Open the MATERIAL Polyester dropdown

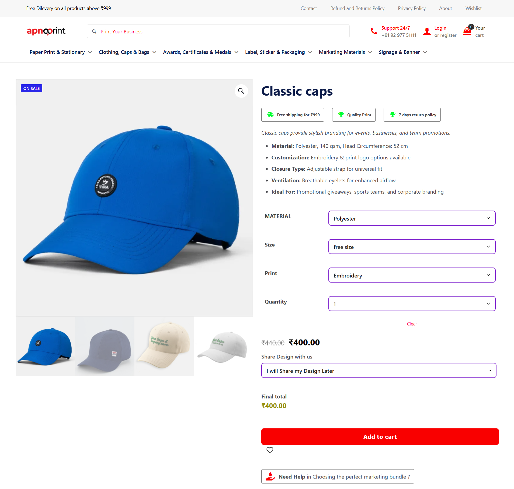click(x=412, y=218)
